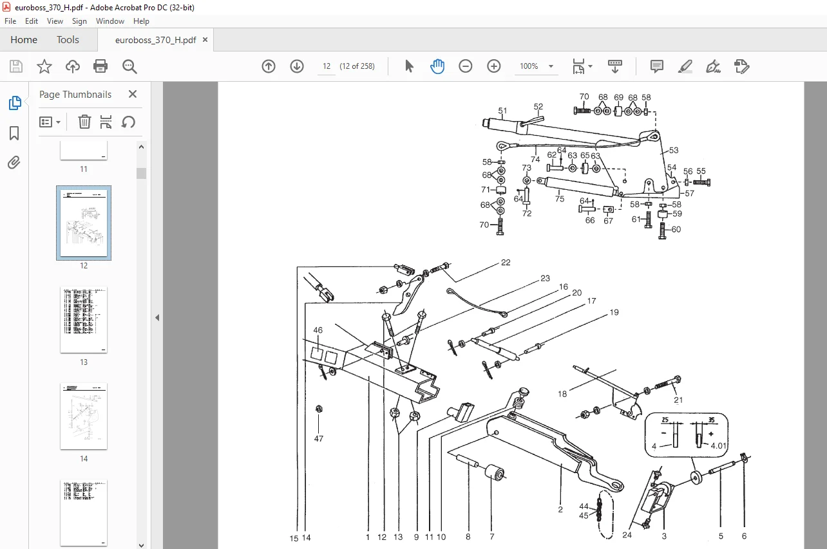This screenshot has width=827, height=549.
Task: Select the page 13 thumbnail
Action: tap(84, 320)
